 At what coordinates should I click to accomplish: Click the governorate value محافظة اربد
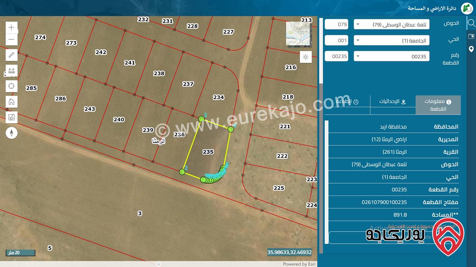(x=393, y=127)
